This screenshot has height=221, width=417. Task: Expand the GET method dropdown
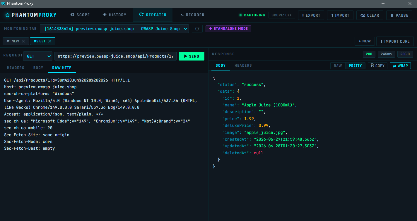pos(38,56)
